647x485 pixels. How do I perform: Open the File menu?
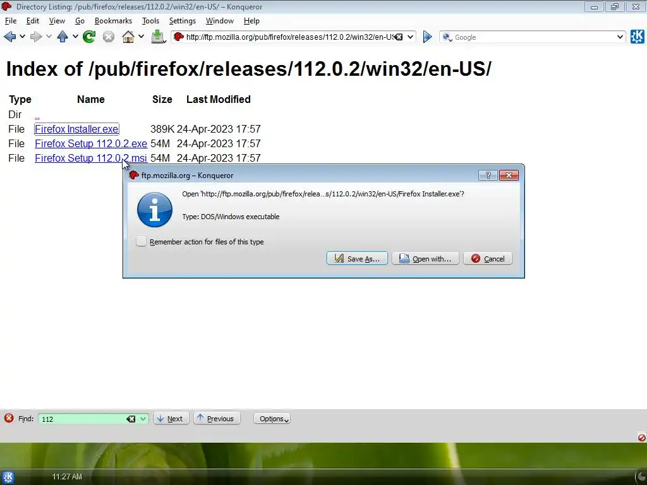[11, 21]
